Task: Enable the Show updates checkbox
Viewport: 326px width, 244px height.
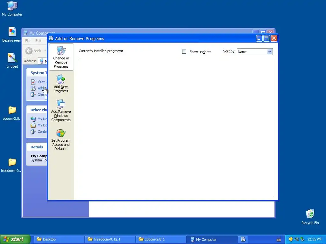Action: [184, 52]
